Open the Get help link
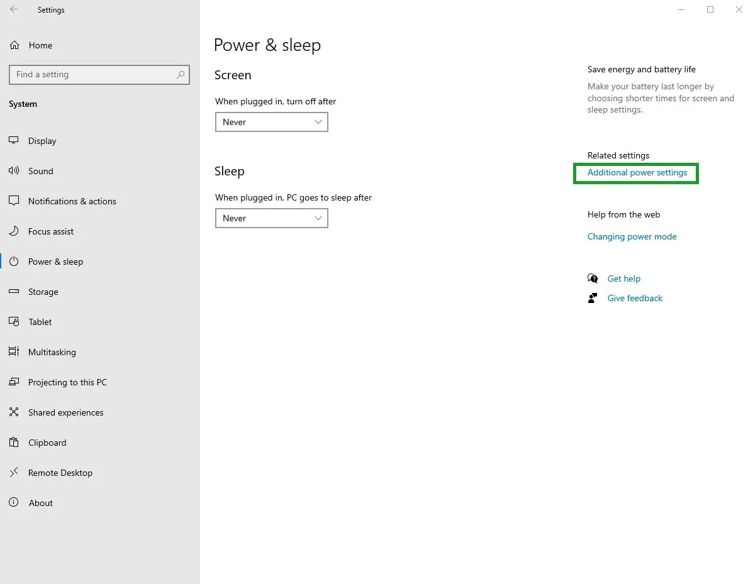The image size is (748, 584). point(623,278)
